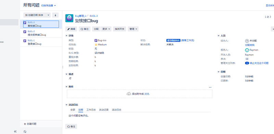This screenshot has width=274, height=134.
Task: Toggle sort direction arrow button
Action: click(x=55, y=15)
